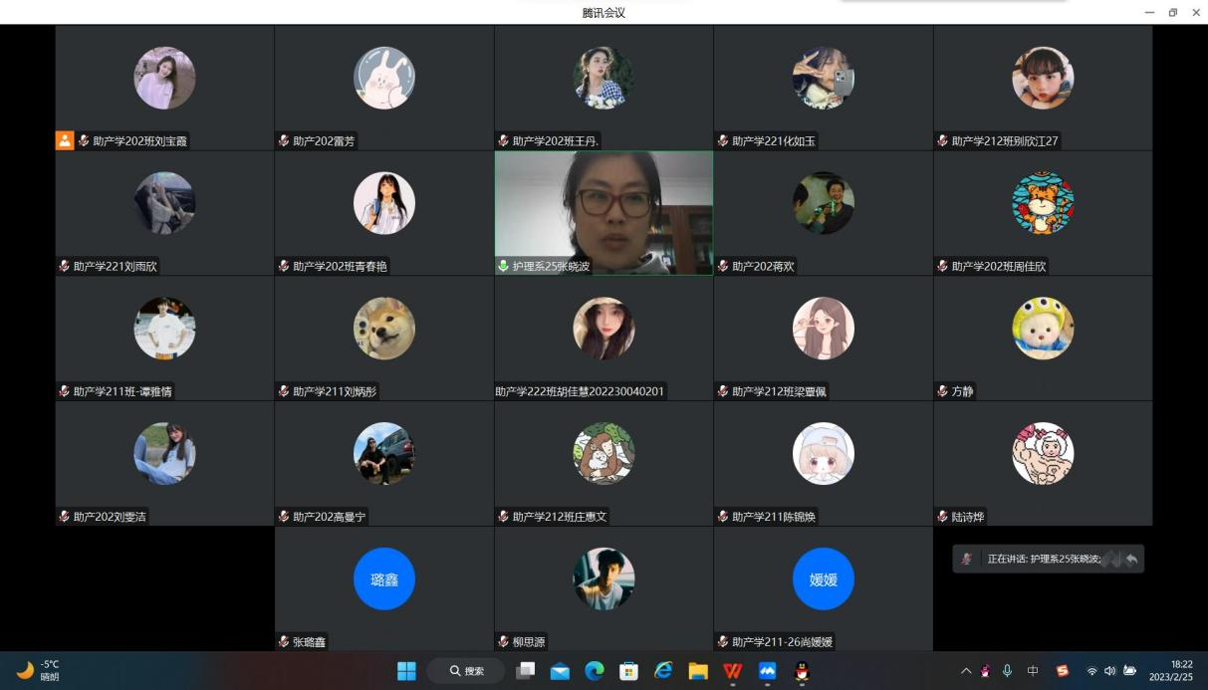Click the avatar of 助产学211刘炳彤
Viewport: 1208px width, 690px height.
click(384, 329)
